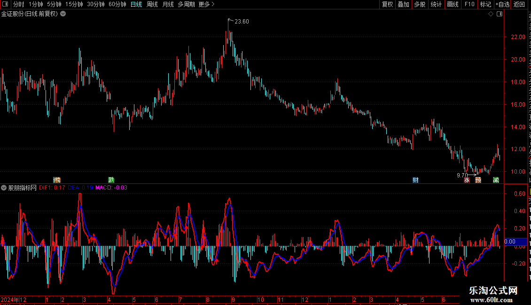Add stock via +自选 button
This screenshot has height=305, width=531.
502,4
